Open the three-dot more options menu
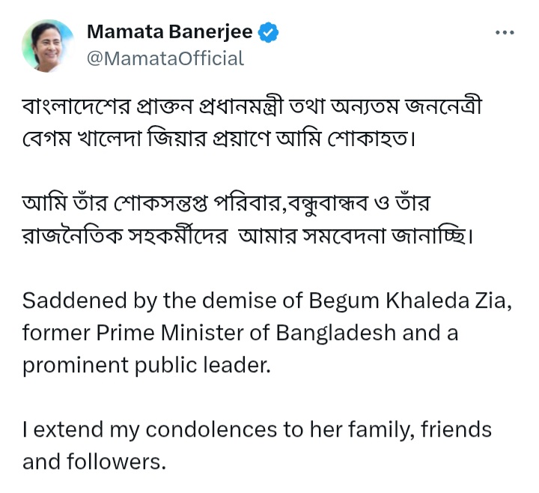539x493 pixels. coord(506,34)
